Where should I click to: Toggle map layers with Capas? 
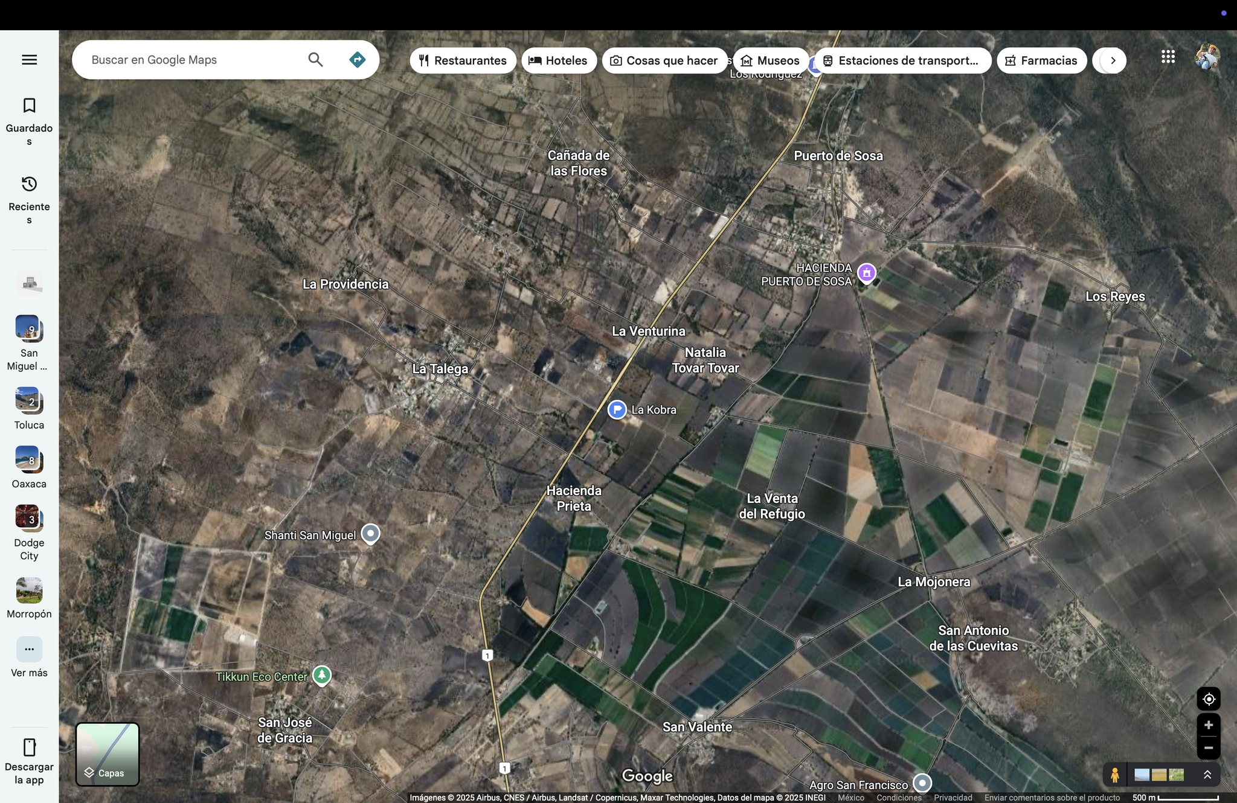point(108,755)
